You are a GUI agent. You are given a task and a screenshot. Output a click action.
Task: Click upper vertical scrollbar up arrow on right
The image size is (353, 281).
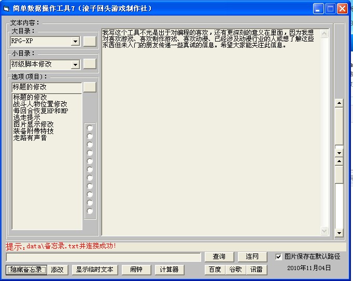click(x=339, y=103)
